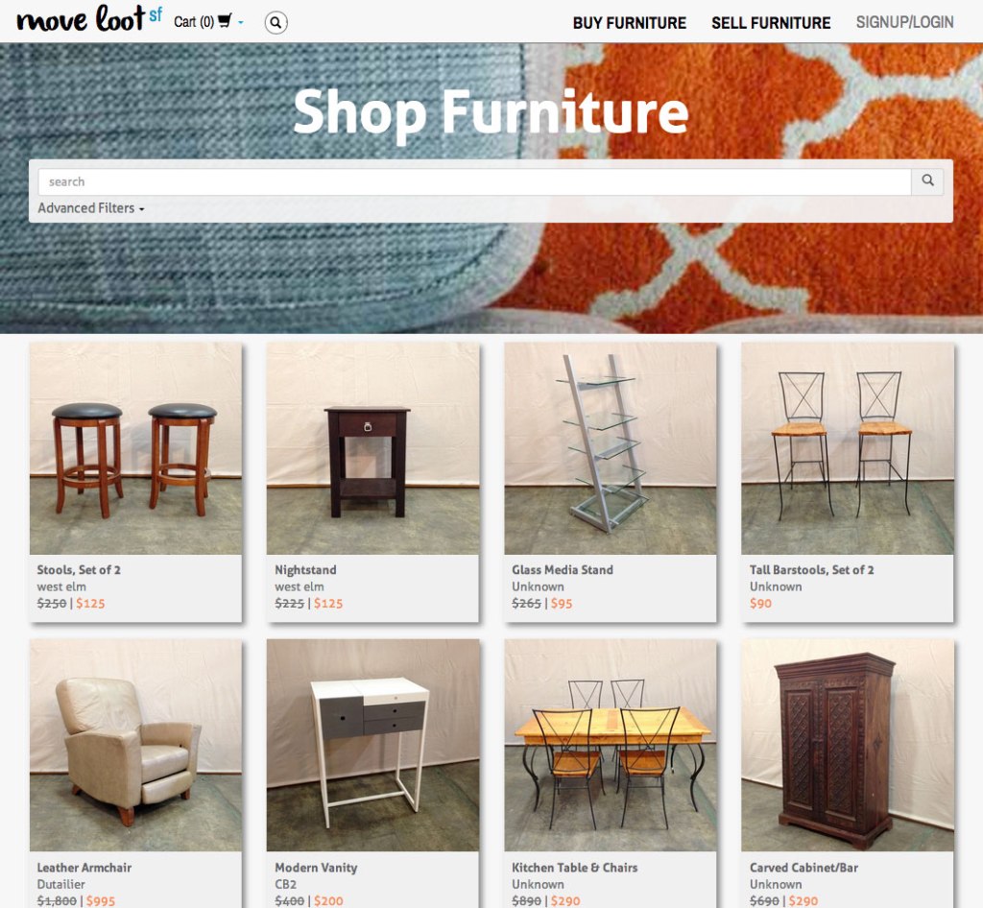Click the circular magnifier icon in header
The height and width of the screenshot is (908, 983).
pos(276,23)
